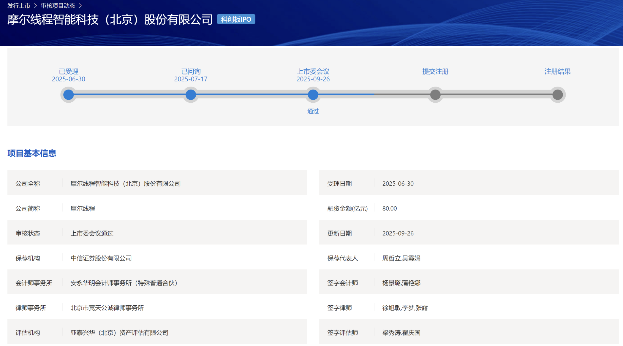
Task: Select the 已问询 timeline node circle
Action: (x=191, y=95)
